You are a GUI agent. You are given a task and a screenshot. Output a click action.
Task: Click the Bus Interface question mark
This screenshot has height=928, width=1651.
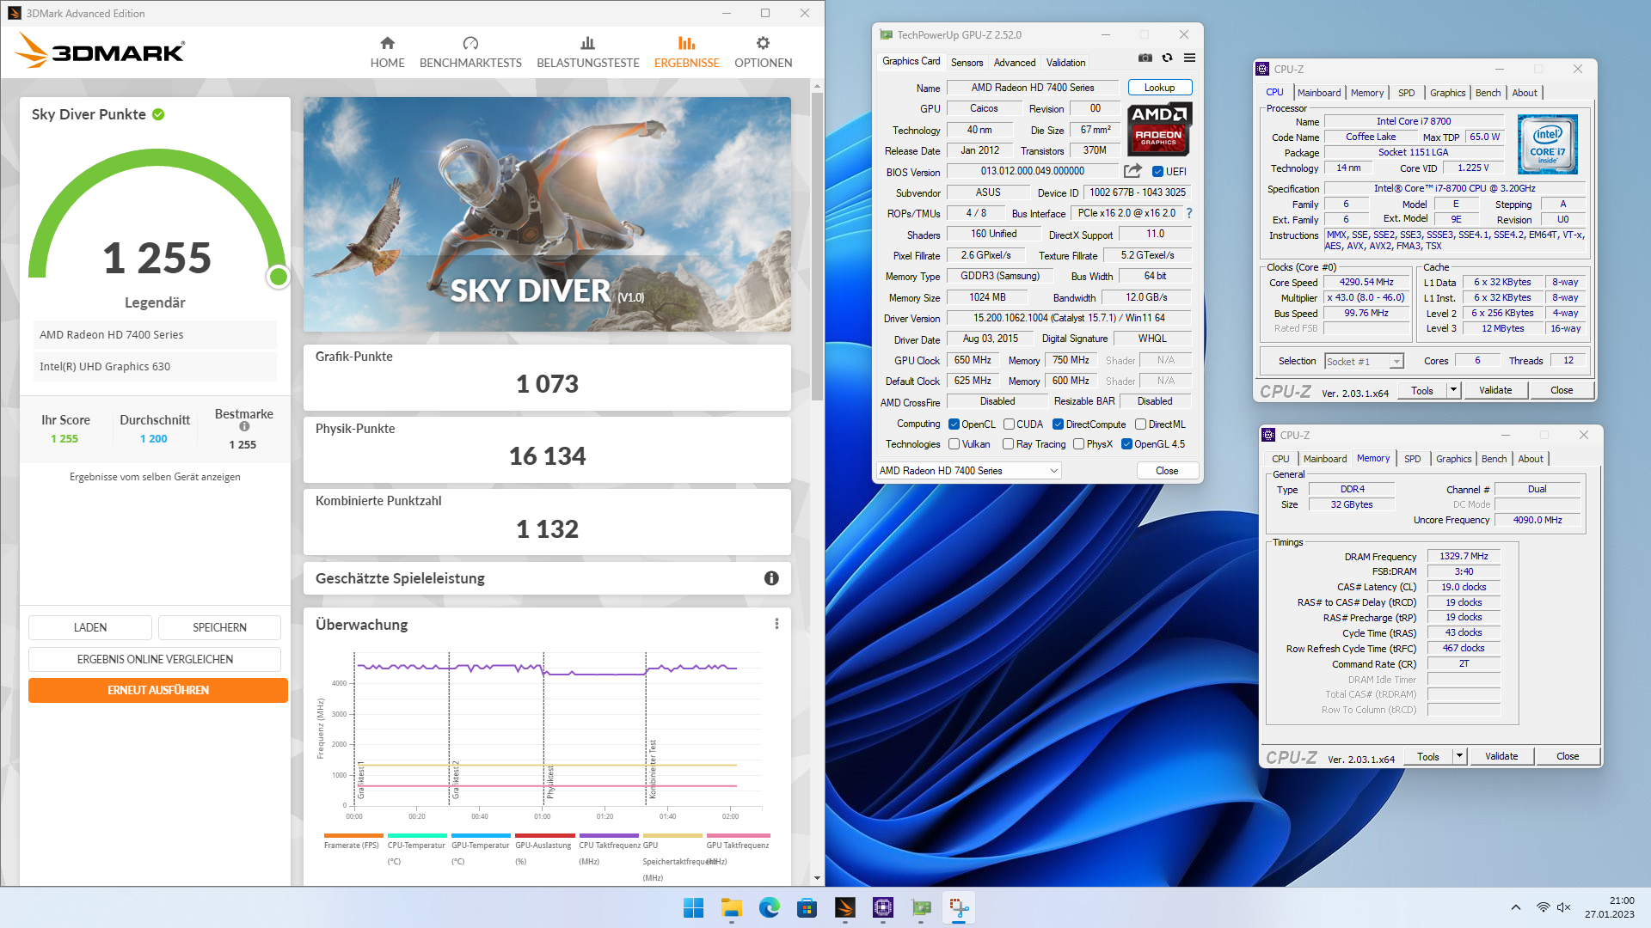[1189, 213]
